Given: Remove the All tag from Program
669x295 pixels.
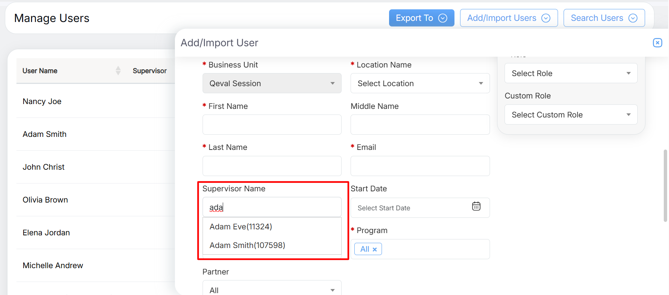Looking at the screenshot, I should point(374,250).
